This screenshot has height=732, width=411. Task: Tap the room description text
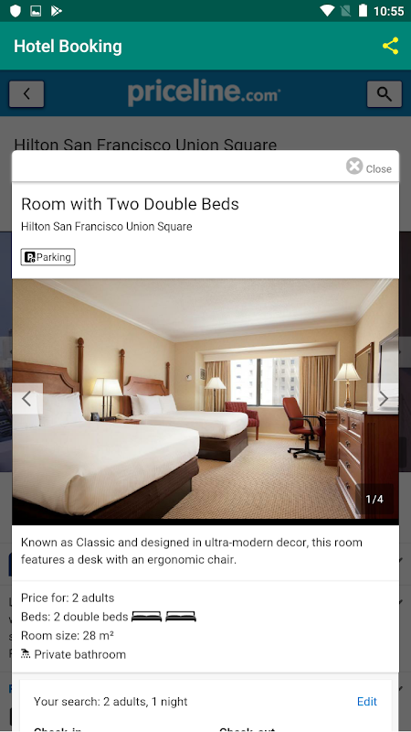click(192, 551)
